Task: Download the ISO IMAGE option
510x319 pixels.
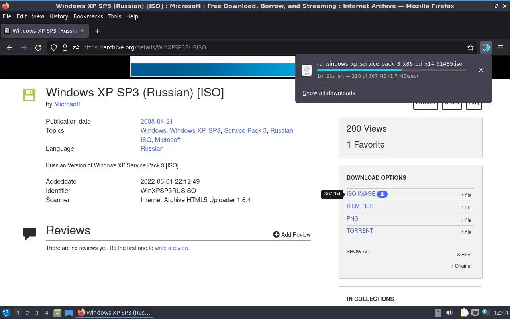Action: (361, 194)
